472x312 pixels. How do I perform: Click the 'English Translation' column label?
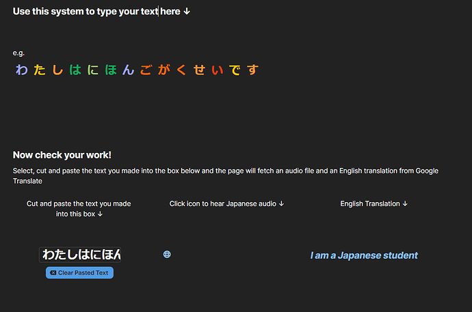click(374, 203)
